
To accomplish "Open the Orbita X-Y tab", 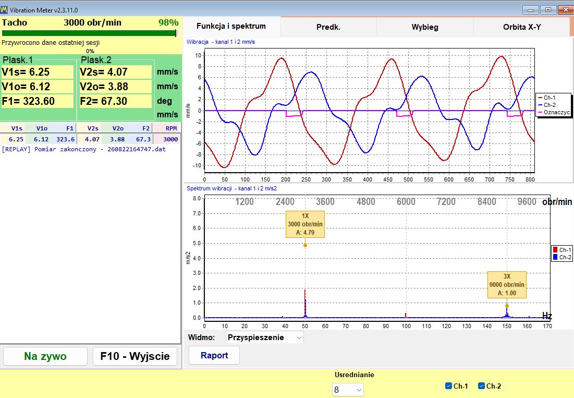I will click(522, 27).
